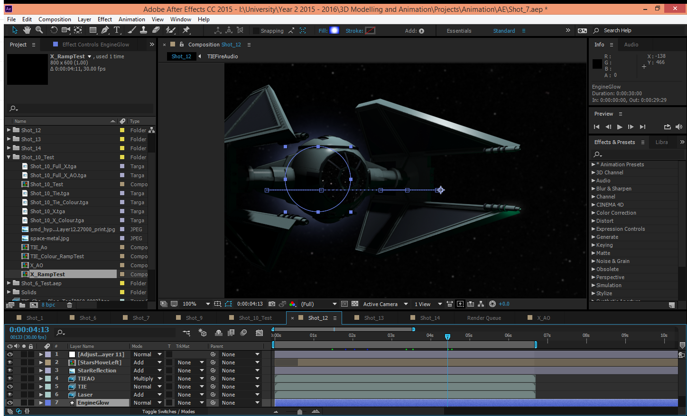Toggle visibility of the TIE layer

(x=9, y=387)
